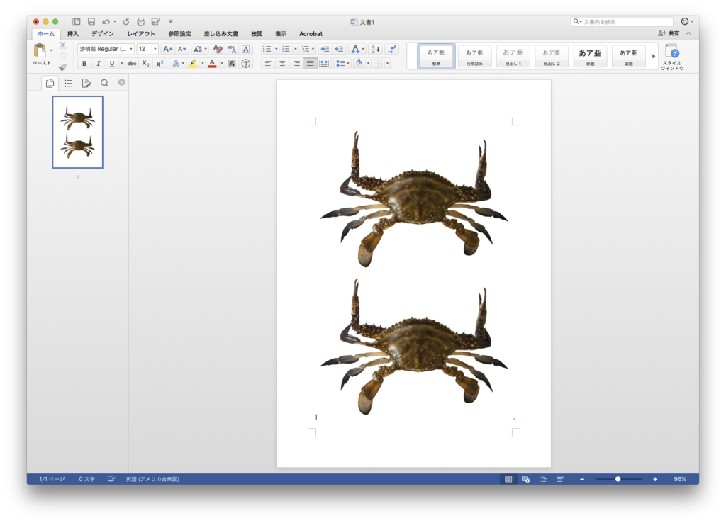The image size is (726, 523).
Task: Click the phonetic guide (ruby) icon
Action: click(x=232, y=49)
